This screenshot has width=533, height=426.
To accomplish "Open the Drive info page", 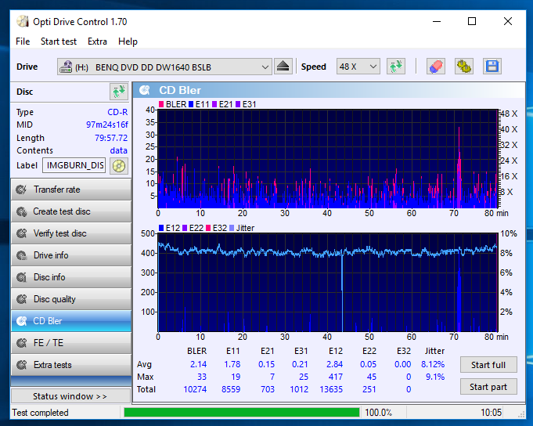I will [x=71, y=255].
